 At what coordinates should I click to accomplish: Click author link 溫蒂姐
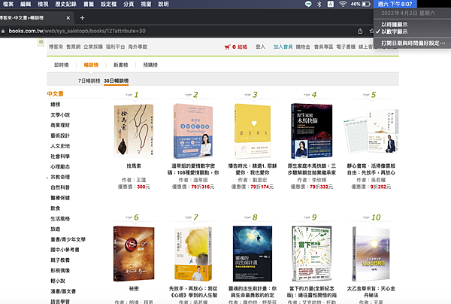pyautogui.click(x=200, y=180)
